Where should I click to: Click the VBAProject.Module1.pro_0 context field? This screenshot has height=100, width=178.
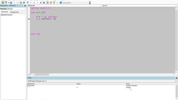[x=101, y=81]
